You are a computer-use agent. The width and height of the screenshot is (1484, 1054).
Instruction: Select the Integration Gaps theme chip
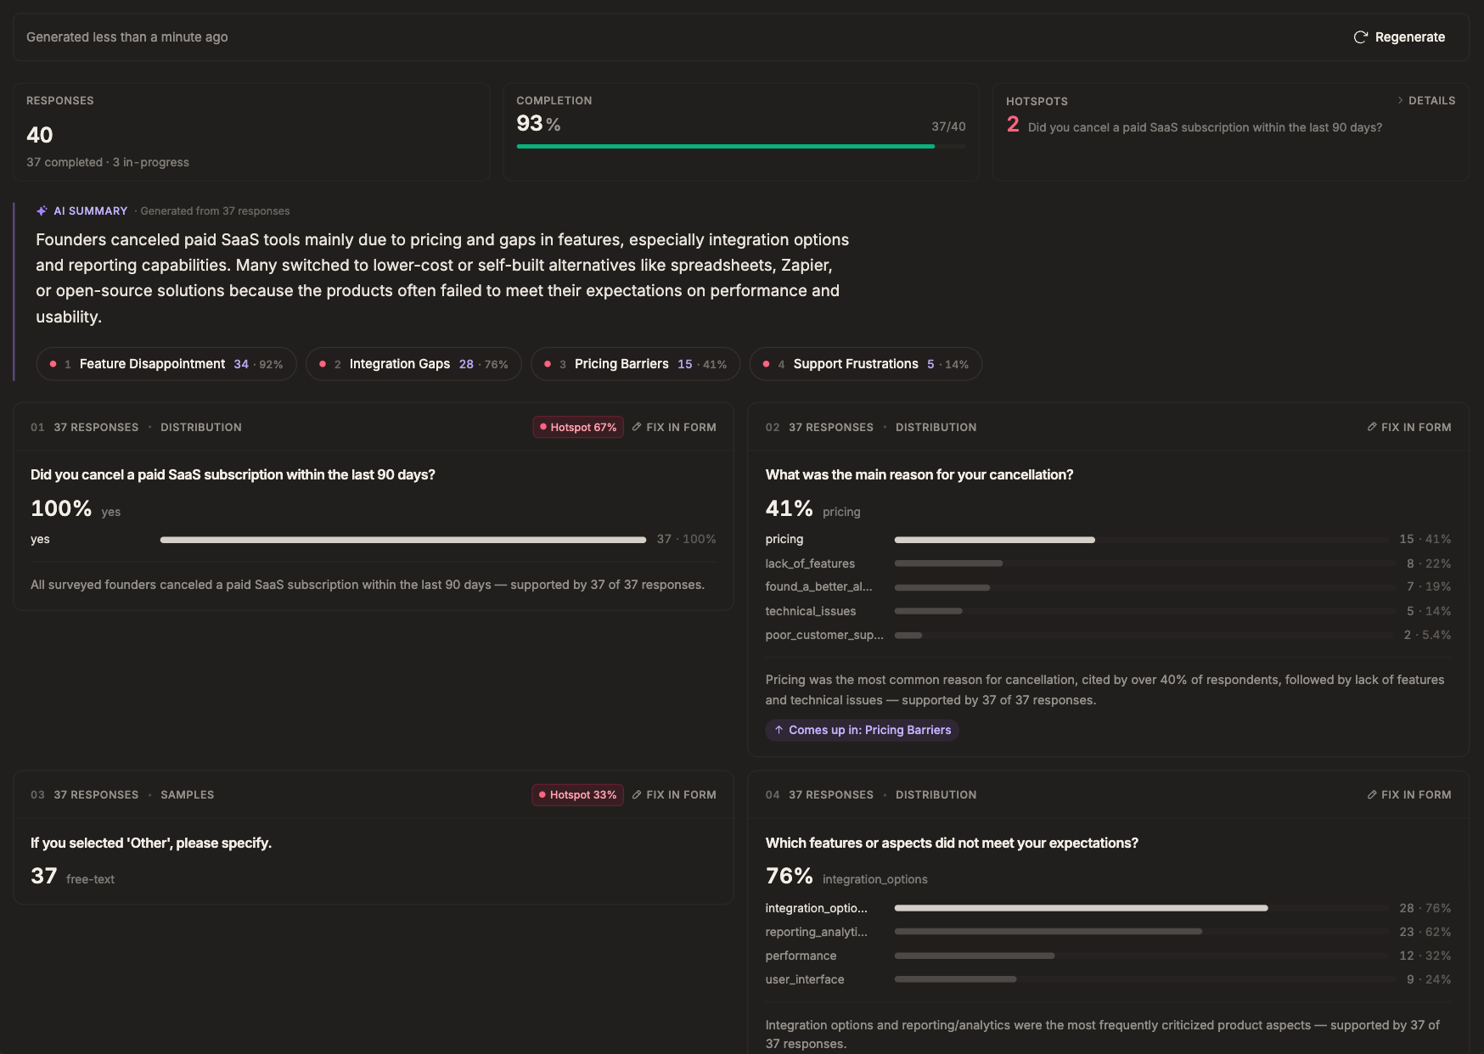[x=413, y=364]
